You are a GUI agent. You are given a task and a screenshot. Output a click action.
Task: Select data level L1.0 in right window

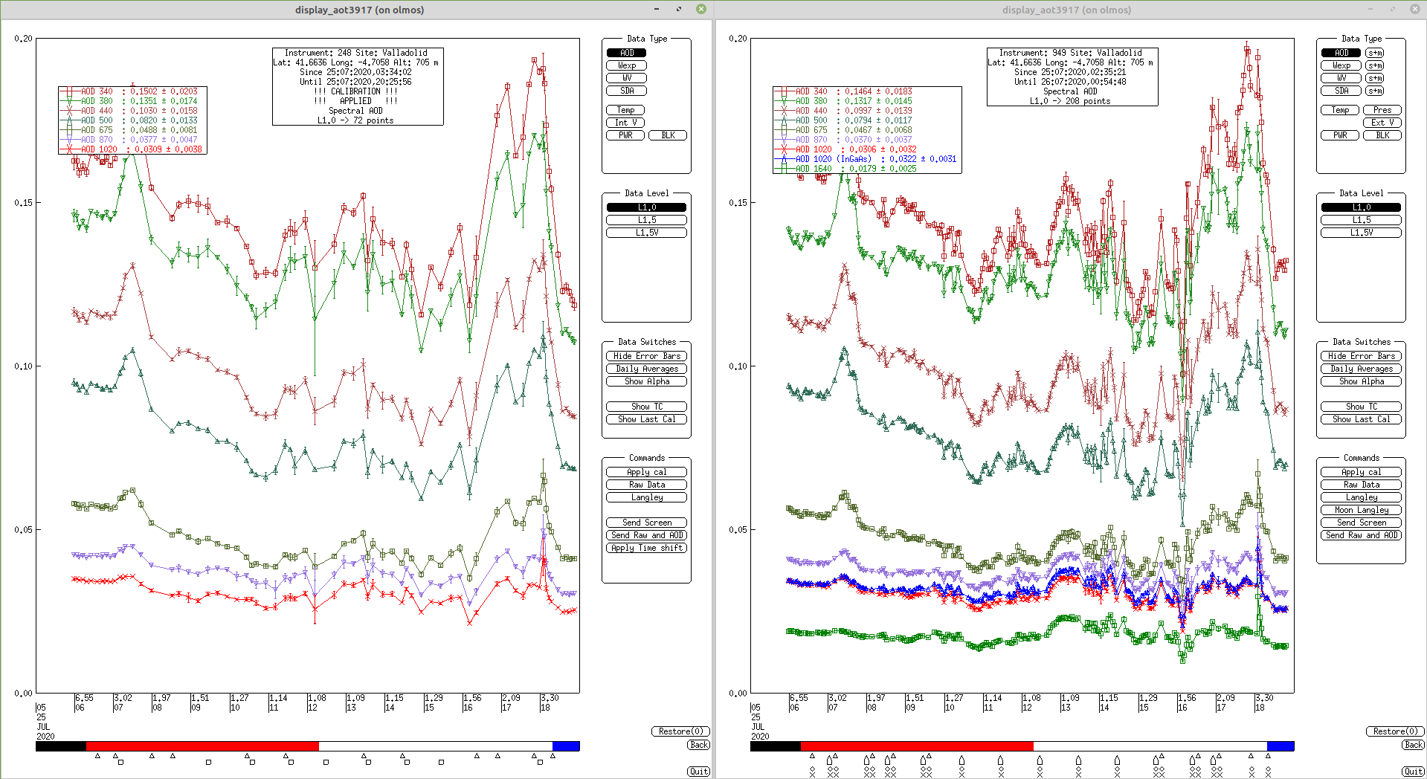[x=1361, y=207]
